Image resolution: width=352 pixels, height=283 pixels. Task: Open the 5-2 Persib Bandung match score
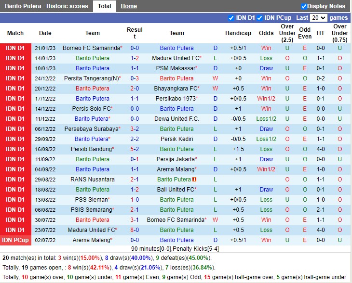[135, 149]
